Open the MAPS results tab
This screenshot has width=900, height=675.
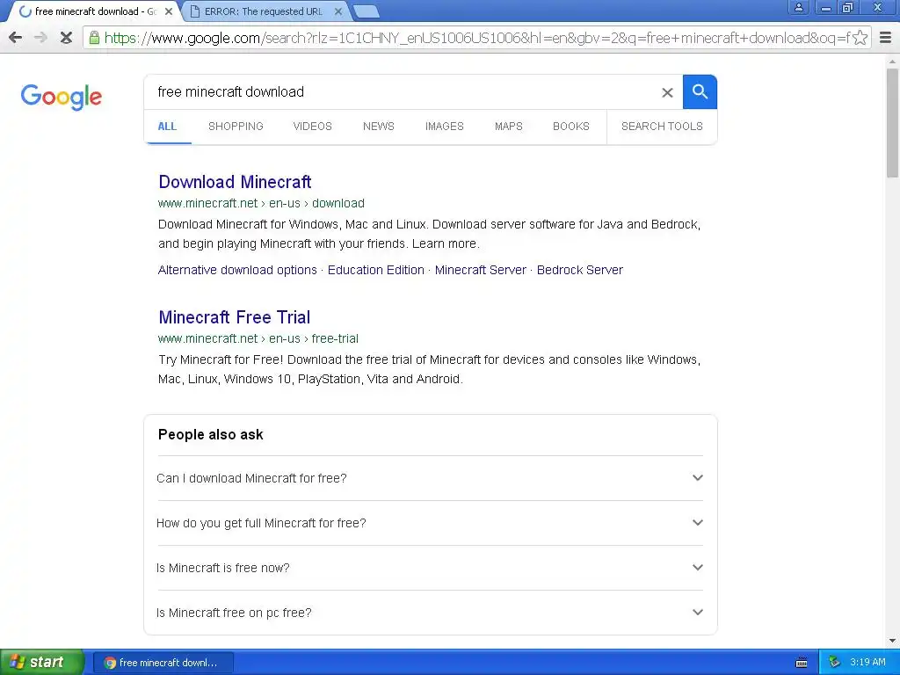point(509,127)
